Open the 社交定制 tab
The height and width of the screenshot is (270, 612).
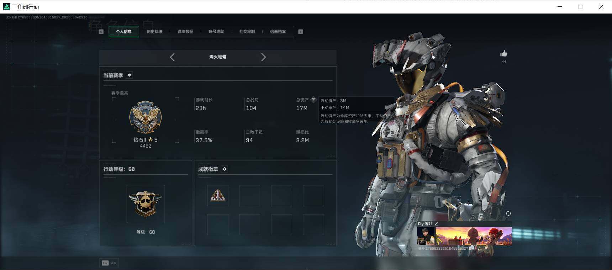[x=247, y=32]
